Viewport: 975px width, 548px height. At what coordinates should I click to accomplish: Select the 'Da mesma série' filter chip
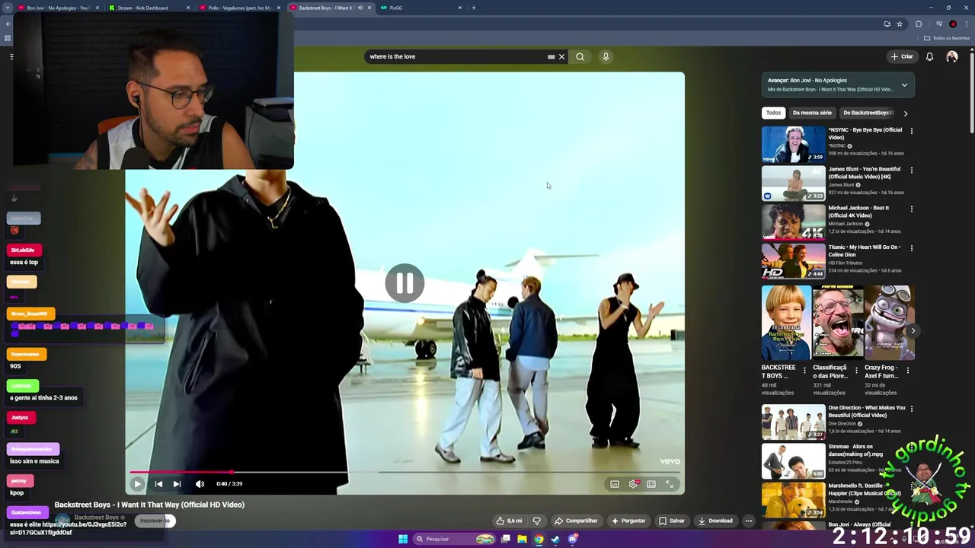point(812,113)
